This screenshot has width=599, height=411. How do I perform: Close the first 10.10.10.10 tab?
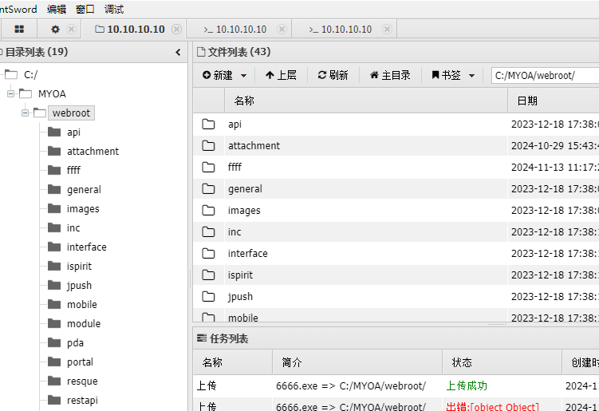176,30
